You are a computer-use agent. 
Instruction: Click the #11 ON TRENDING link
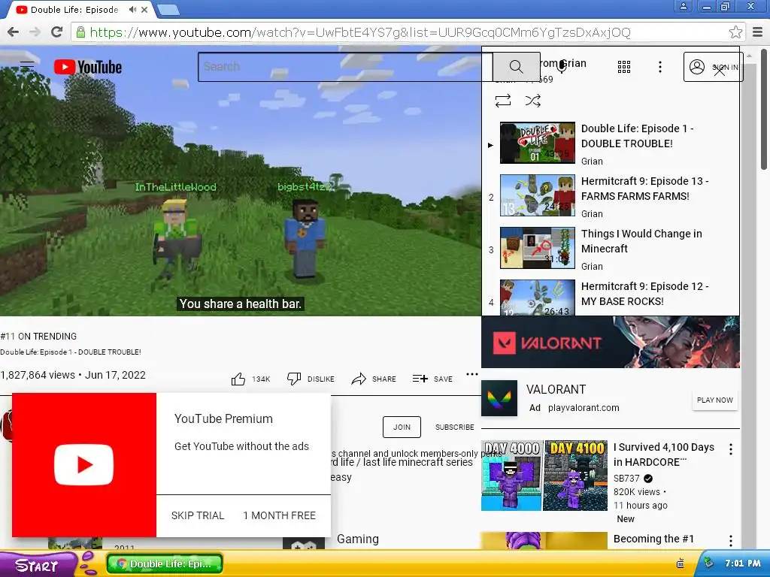[38, 336]
